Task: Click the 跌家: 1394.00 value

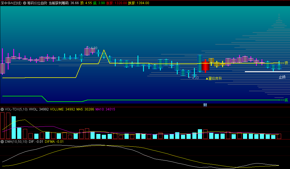Action: [x=139, y=3]
